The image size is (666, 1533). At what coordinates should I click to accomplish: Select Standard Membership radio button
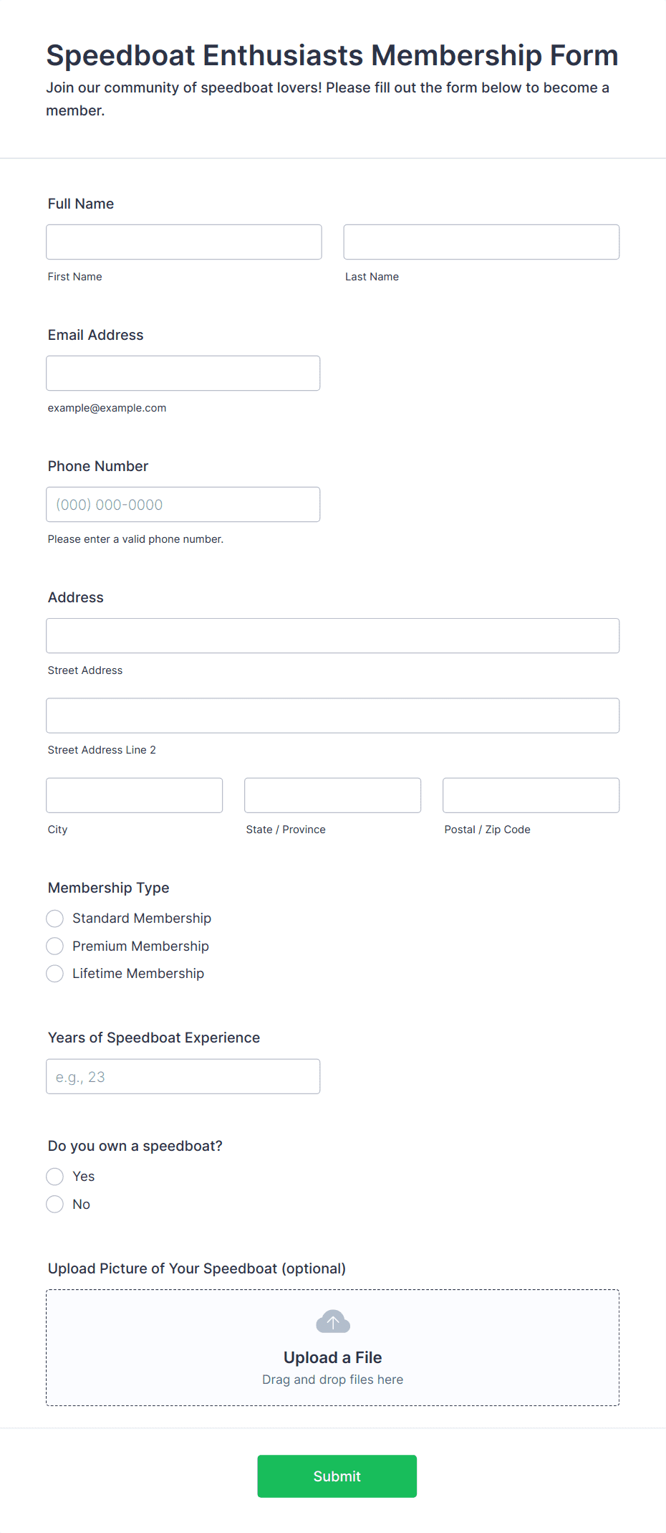click(x=55, y=919)
